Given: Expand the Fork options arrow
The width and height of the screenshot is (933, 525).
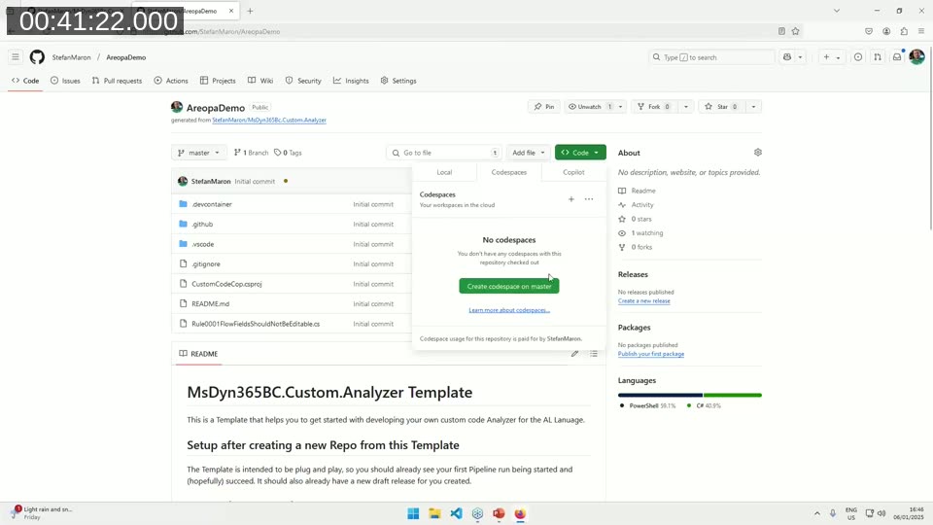Looking at the screenshot, I should (685, 107).
